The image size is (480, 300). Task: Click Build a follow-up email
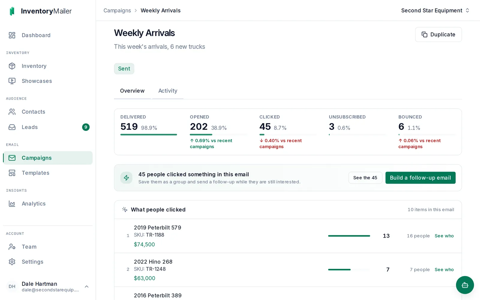pos(420,178)
